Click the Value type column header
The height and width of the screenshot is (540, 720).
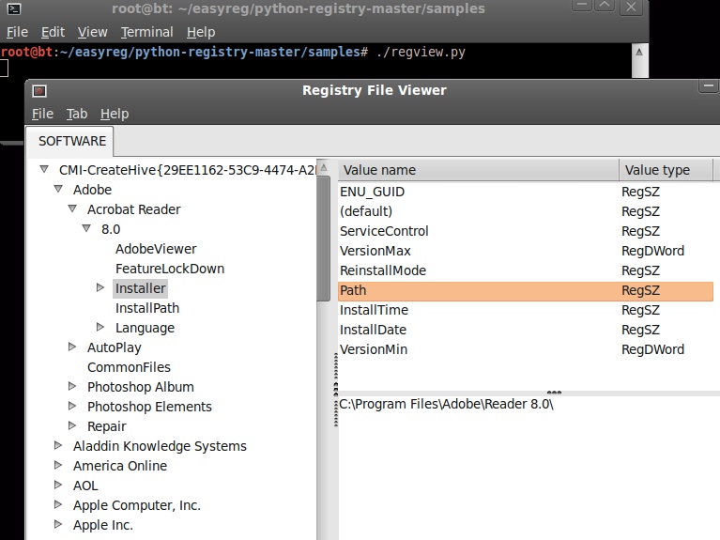[x=666, y=170]
